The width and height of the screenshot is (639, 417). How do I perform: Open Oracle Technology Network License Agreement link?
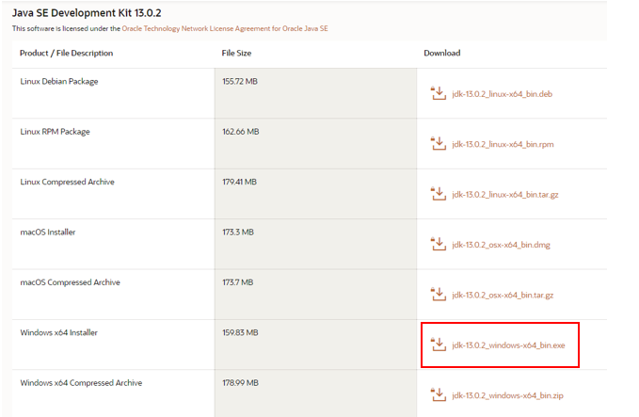(x=225, y=28)
